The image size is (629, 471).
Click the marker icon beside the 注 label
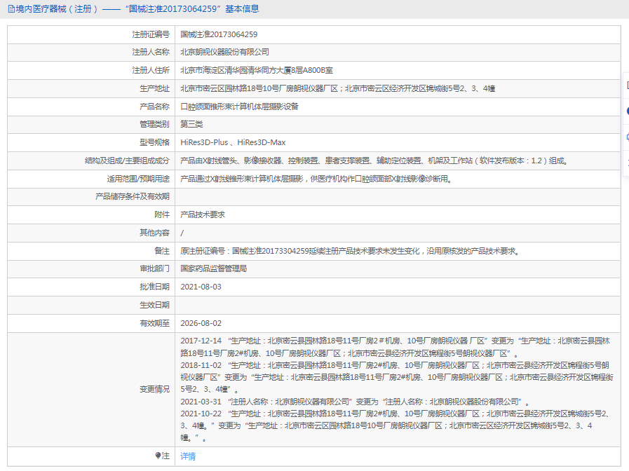click(x=158, y=456)
